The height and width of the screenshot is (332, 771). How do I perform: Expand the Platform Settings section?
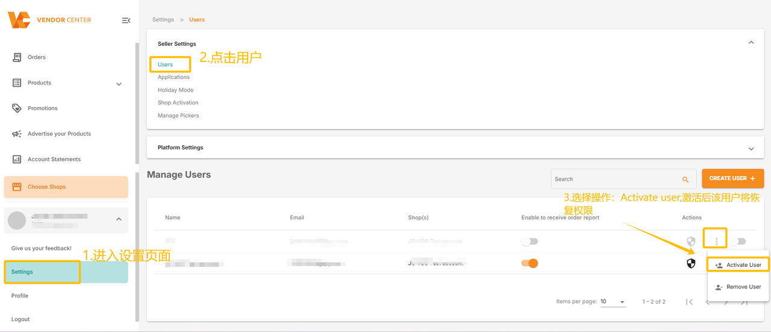pos(751,148)
